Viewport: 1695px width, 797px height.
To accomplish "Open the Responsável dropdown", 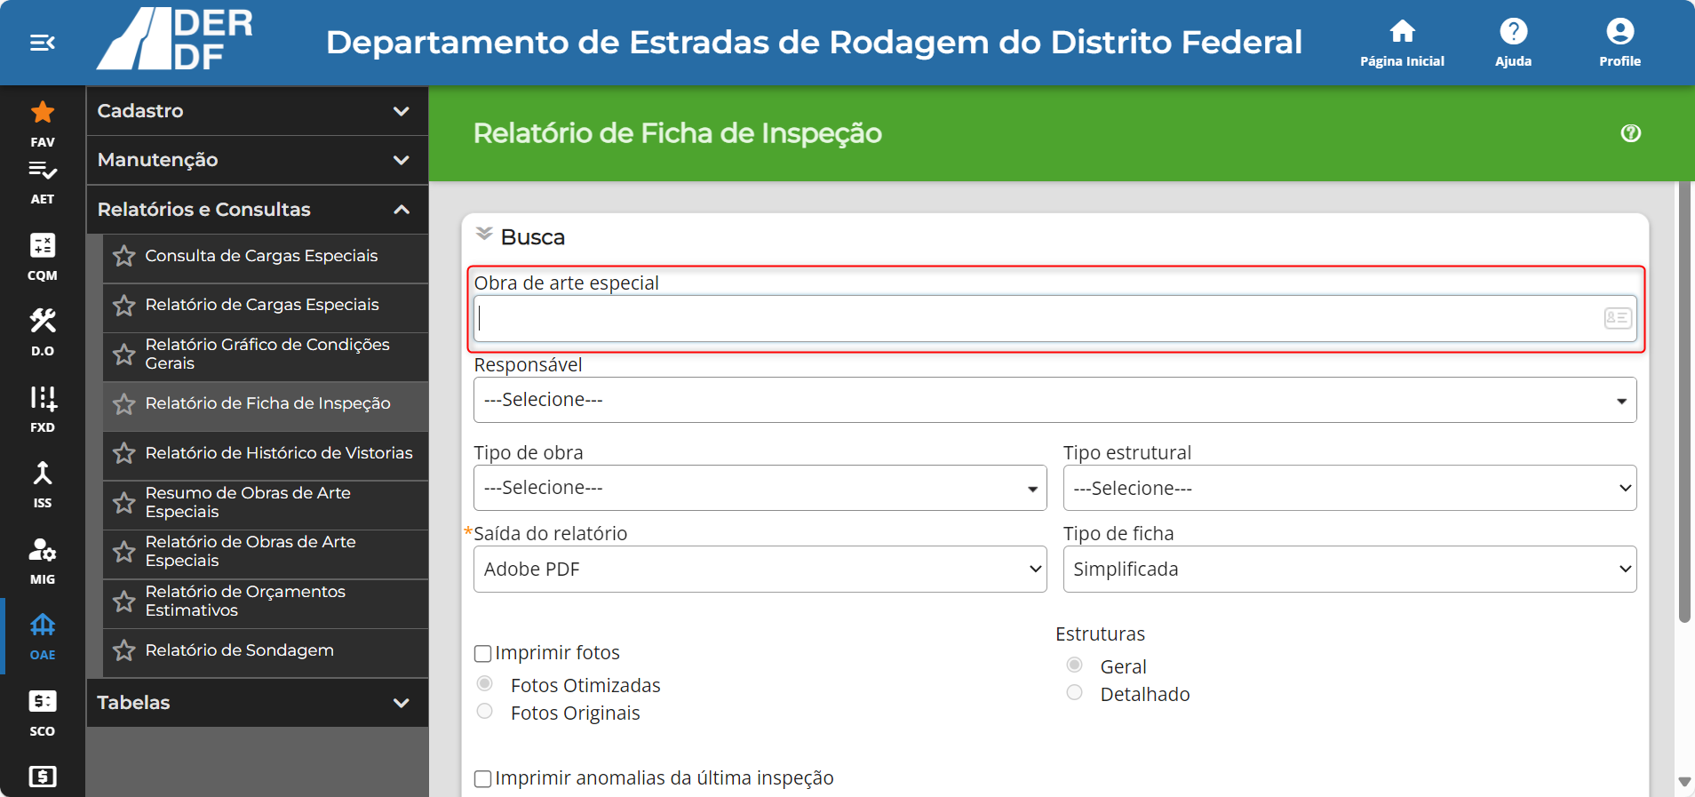I will (1054, 400).
